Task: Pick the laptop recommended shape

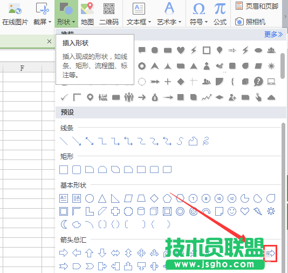Action: tap(271, 82)
